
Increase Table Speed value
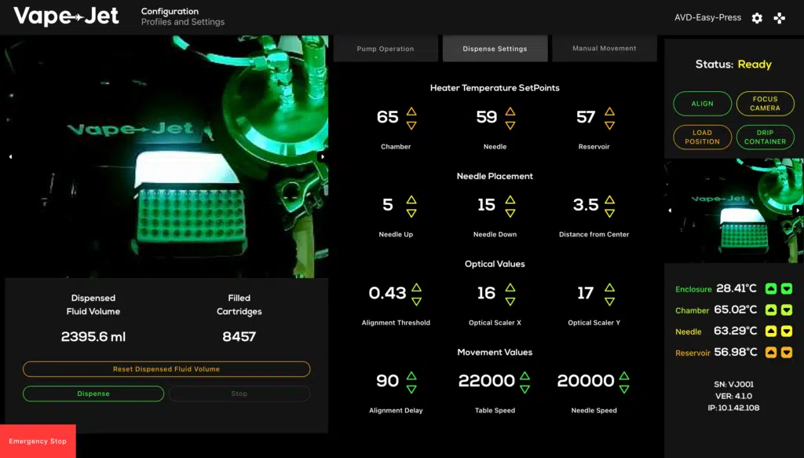524,376
